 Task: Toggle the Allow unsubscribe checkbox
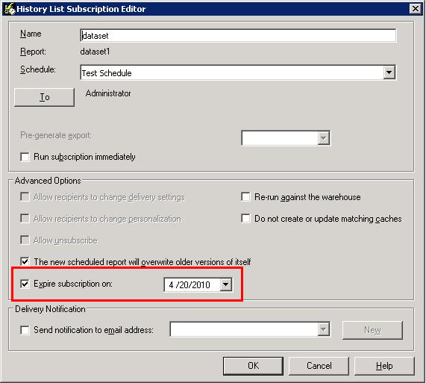tap(25, 240)
